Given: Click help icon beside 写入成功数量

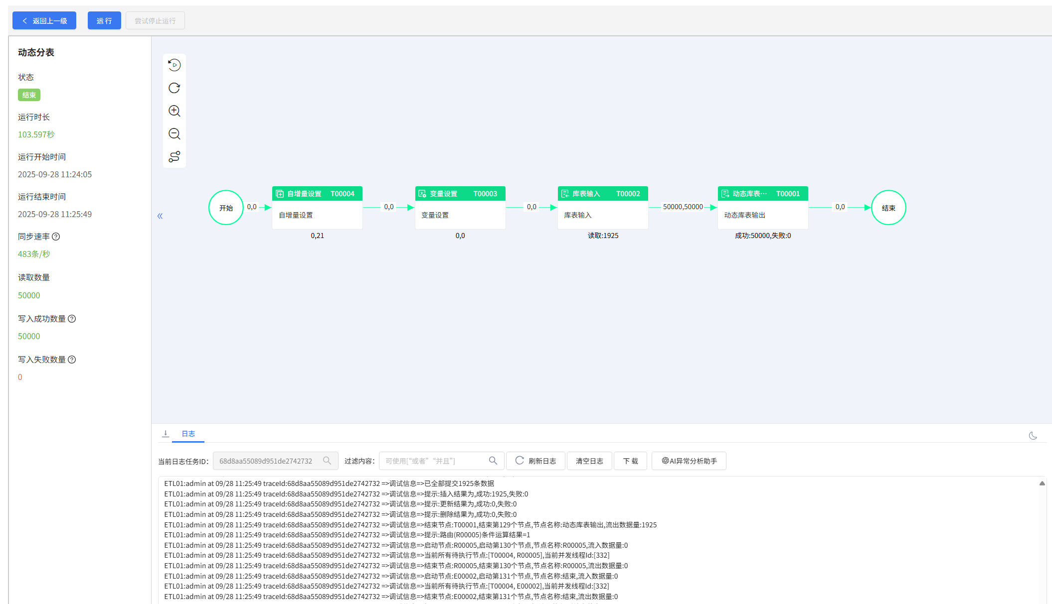Looking at the screenshot, I should 72,319.
